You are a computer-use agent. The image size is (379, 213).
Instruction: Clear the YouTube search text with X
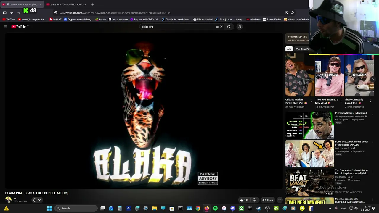click(221, 27)
